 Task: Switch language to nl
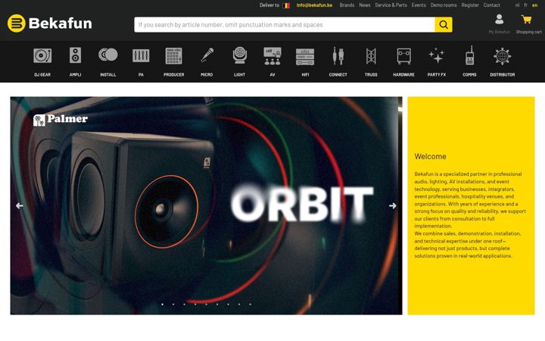click(x=517, y=5)
